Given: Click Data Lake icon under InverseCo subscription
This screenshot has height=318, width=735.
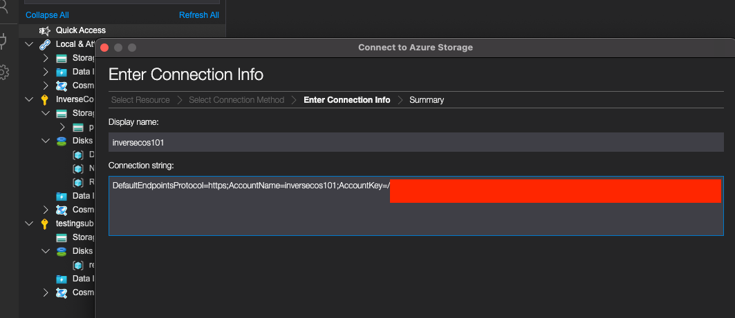Looking at the screenshot, I should coord(62,196).
